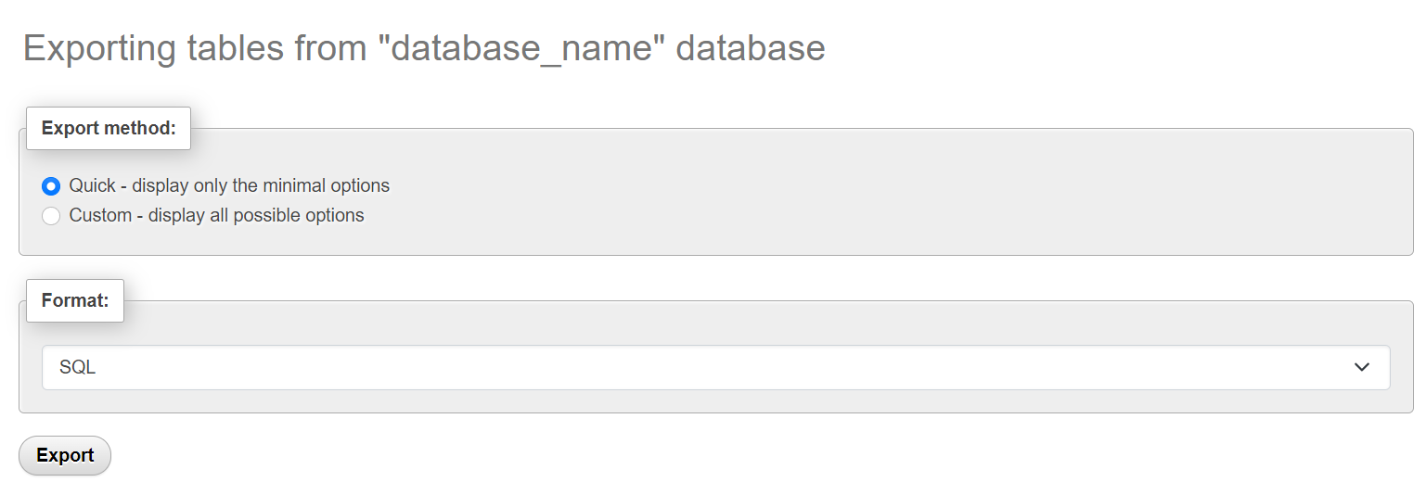This screenshot has height=482, width=1426.
Task: Open the Format dropdown showing SQL
Action: point(715,368)
